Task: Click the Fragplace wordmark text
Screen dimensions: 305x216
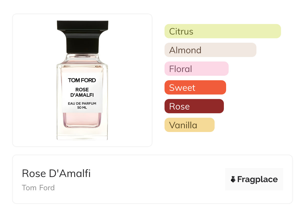Action: click(257, 179)
